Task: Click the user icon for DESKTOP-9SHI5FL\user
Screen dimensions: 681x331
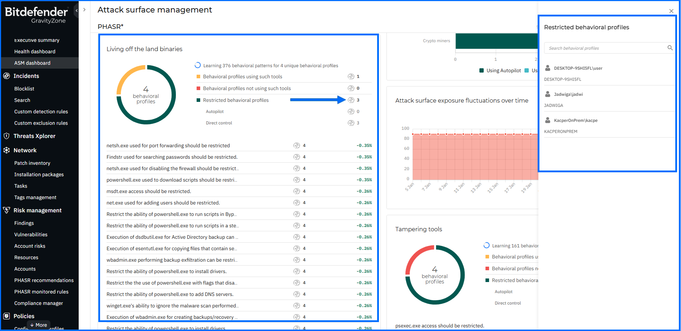Action: click(x=547, y=68)
